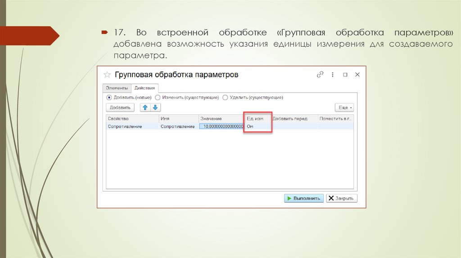The image size is (461, 258).
Task: Open the three-dot window menu
Action: pyautogui.click(x=333, y=75)
